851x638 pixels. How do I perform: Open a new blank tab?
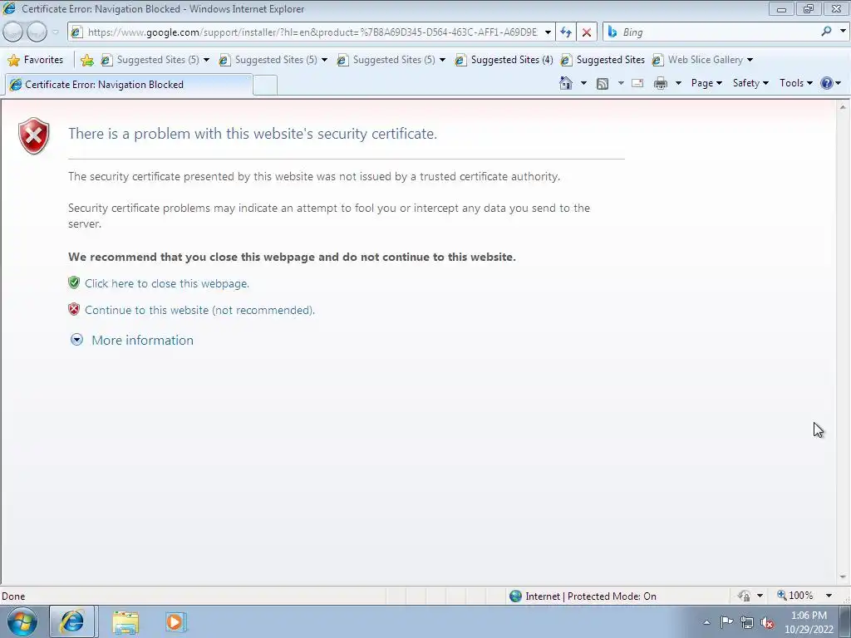[x=265, y=86]
